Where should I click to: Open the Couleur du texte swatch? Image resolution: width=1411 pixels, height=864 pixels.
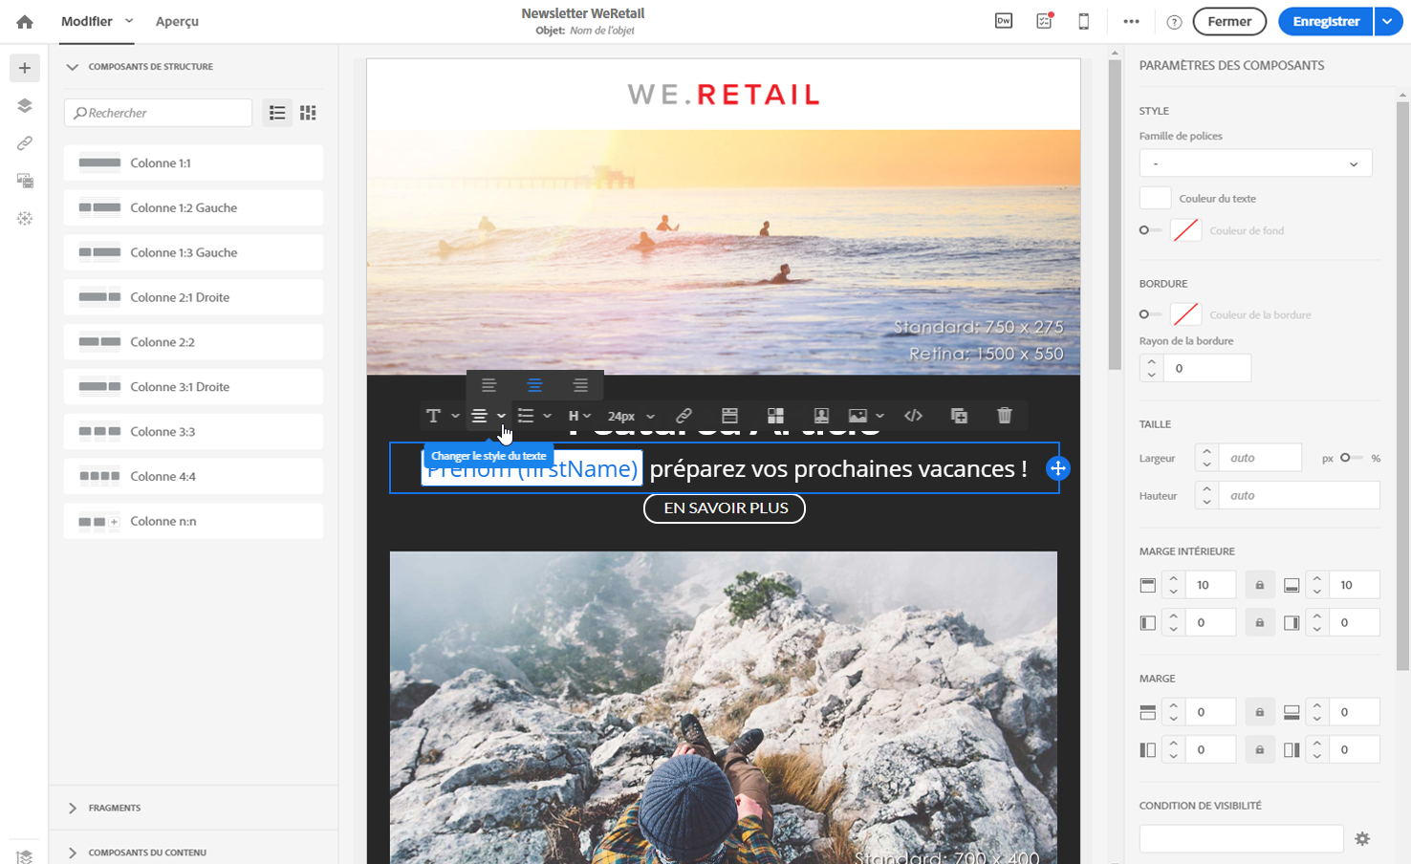tap(1155, 198)
